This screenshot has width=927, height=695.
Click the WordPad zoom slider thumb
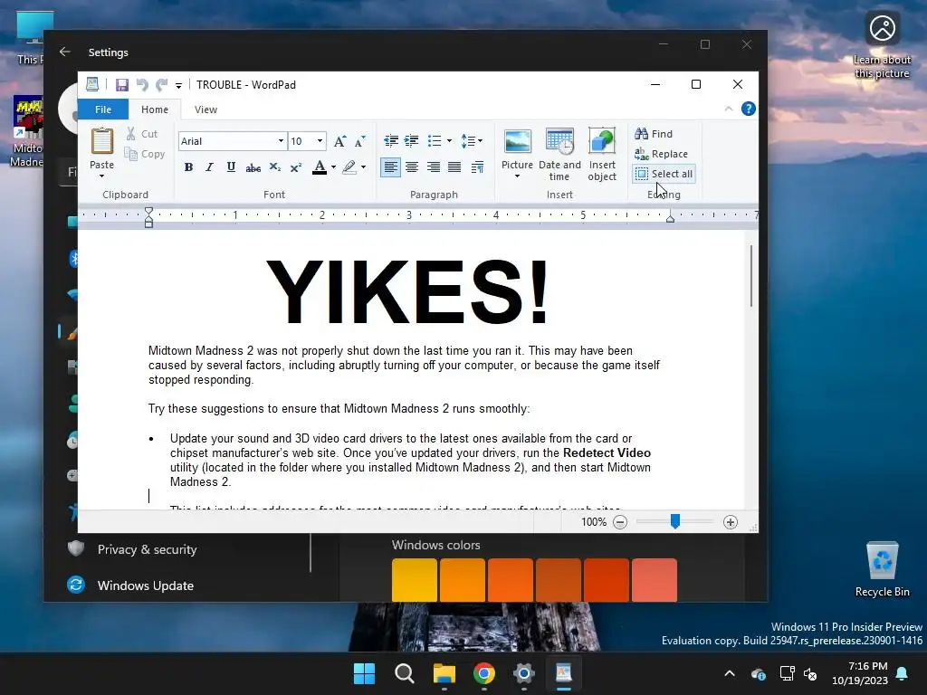point(675,520)
